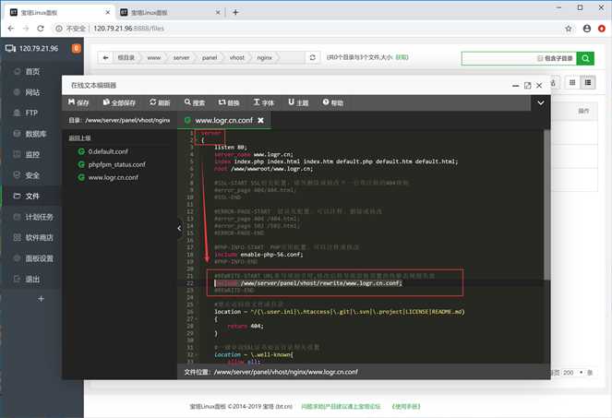Open 字体 font settings in editor toolbar
612x418 pixels.
pyautogui.click(x=263, y=102)
